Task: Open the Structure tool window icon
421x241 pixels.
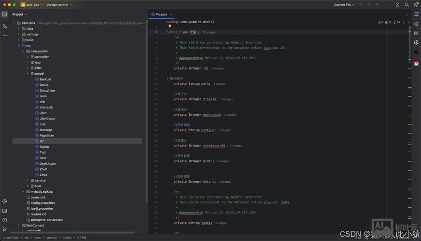Action: (5, 26)
